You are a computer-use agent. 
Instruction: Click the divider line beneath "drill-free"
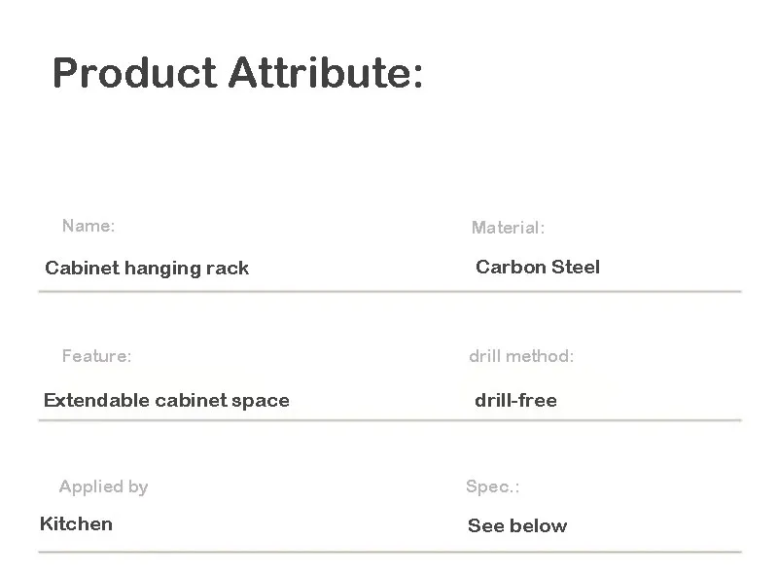point(603,420)
